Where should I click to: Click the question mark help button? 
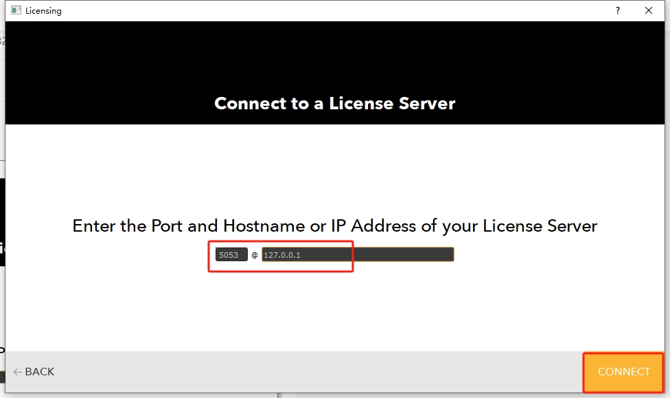618,10
